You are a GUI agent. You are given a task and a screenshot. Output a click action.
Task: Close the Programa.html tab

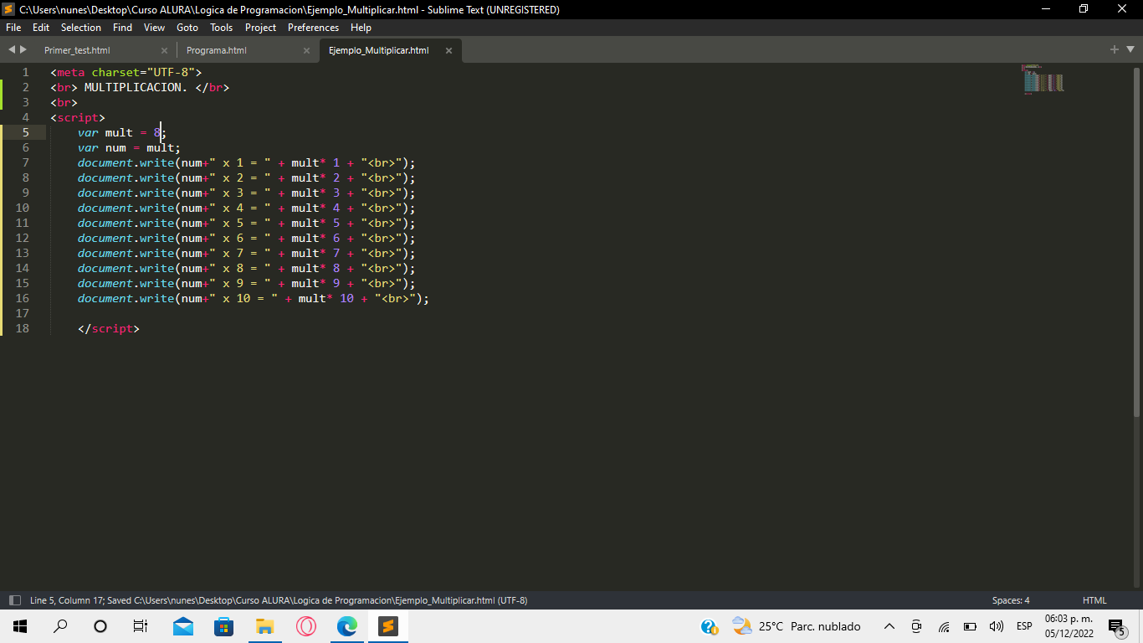click(x=306, y=50)
